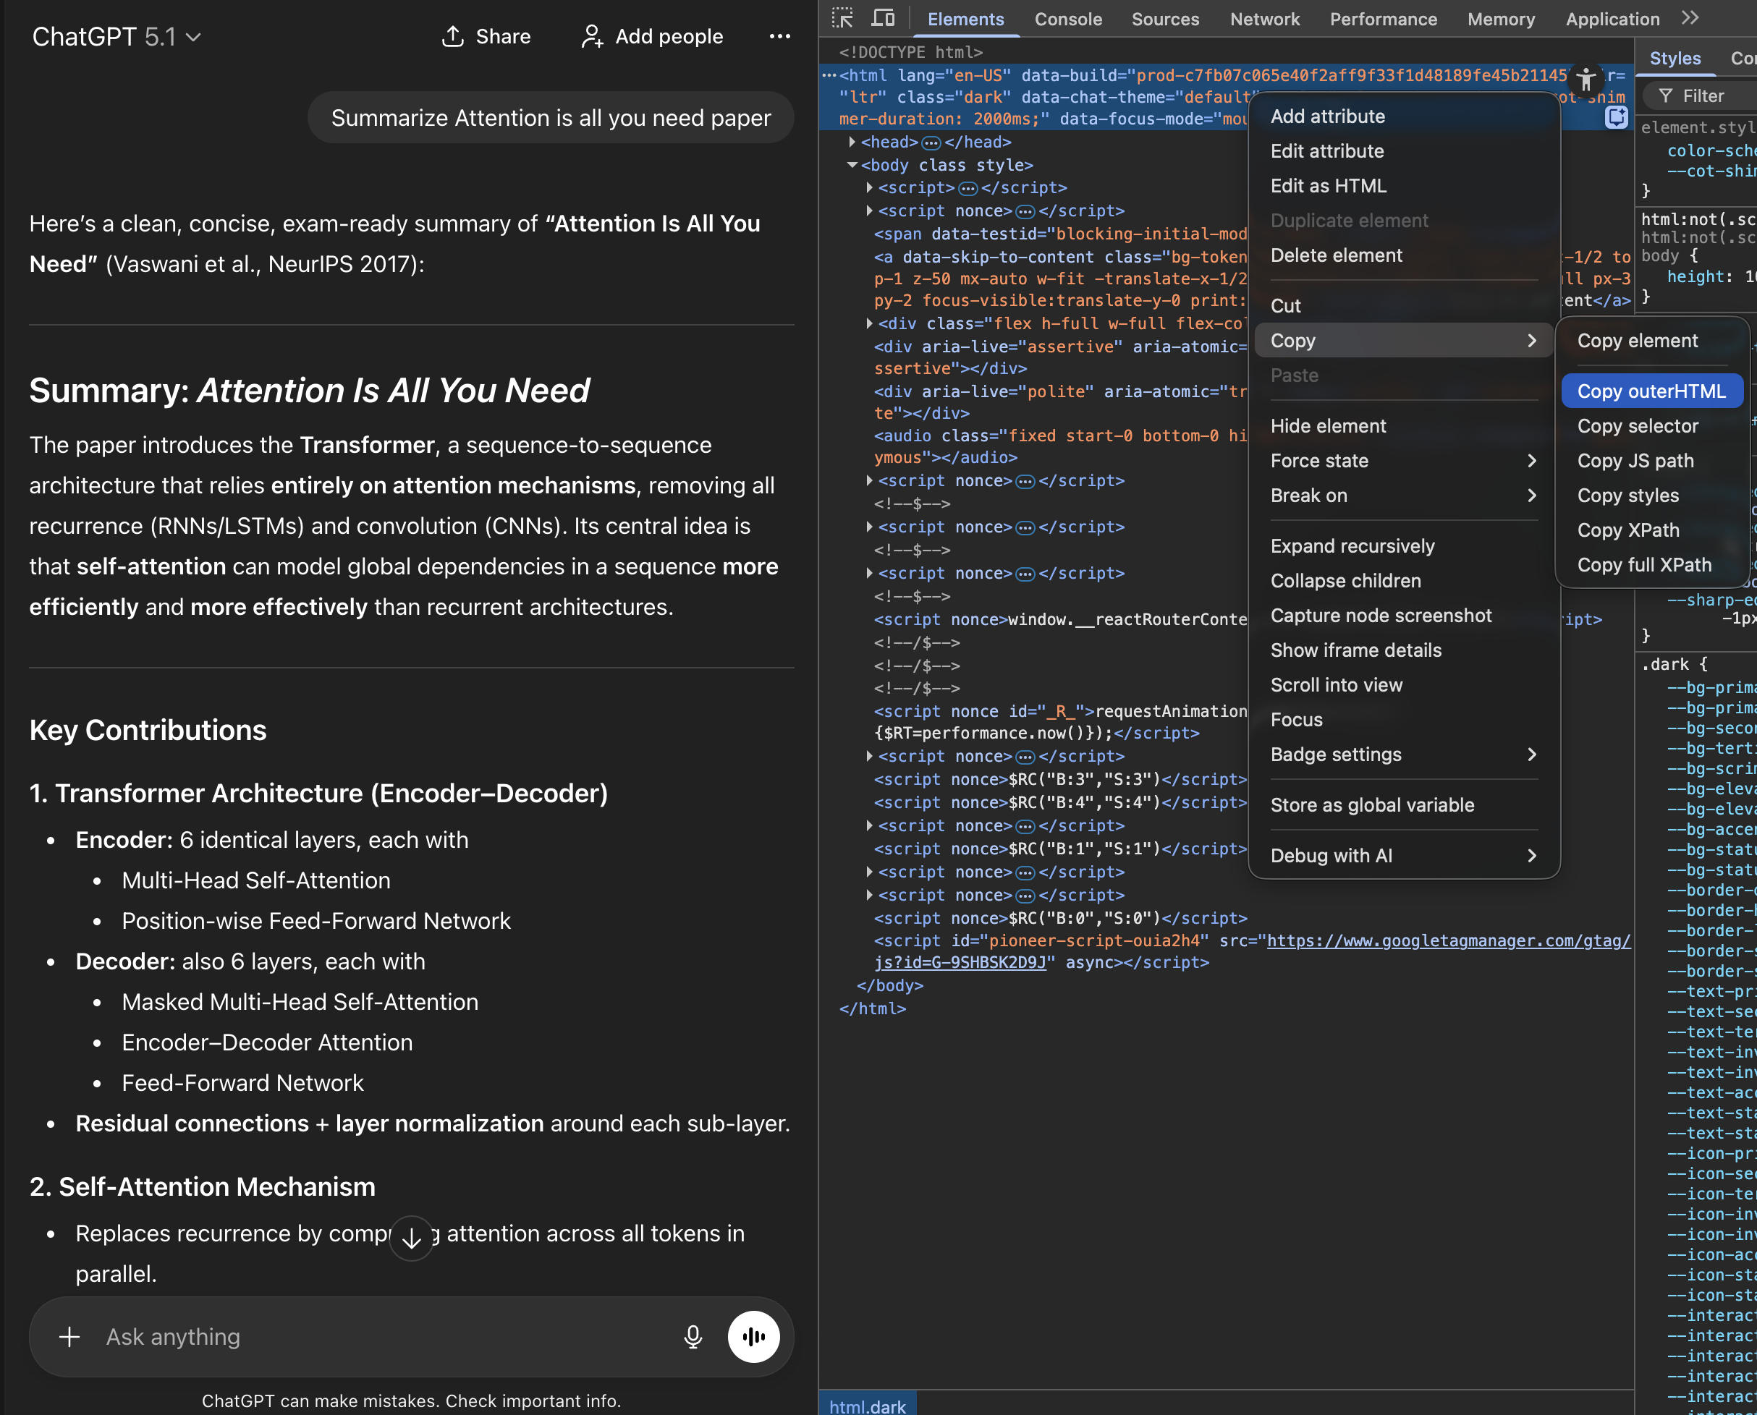Viewport: 1757px width, 1415px height.
Task: Switch to the Console tab
Action: [1068, 19]
